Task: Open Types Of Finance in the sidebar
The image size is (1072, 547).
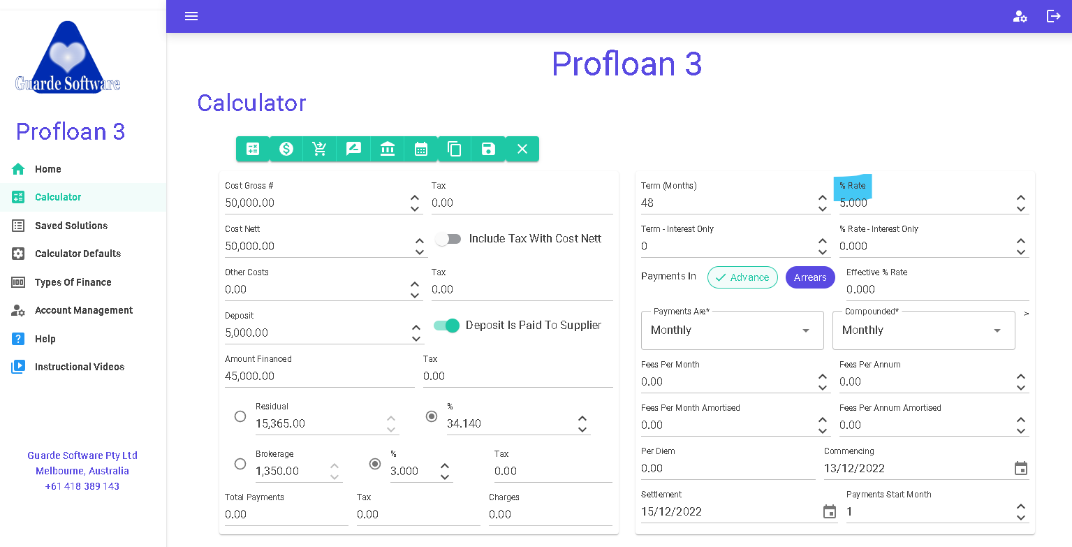Action: coord(83,282)
